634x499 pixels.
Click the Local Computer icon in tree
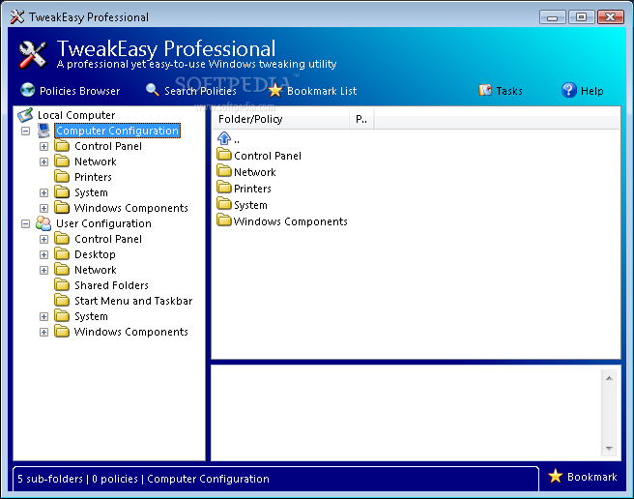click(x=25, y=115)
